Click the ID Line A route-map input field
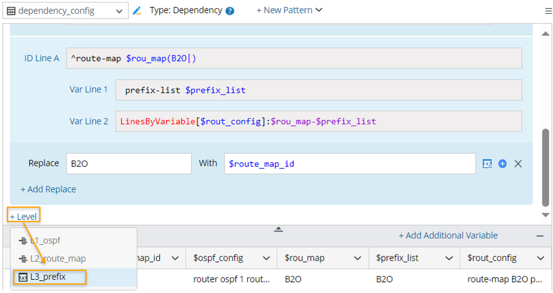Image resolution: width=553 pixels, height=293 pixels. point(293,58)
